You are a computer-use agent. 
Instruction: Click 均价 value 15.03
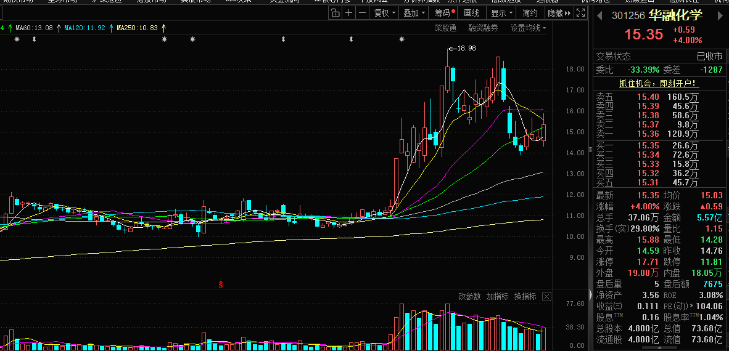coord(711,196)
